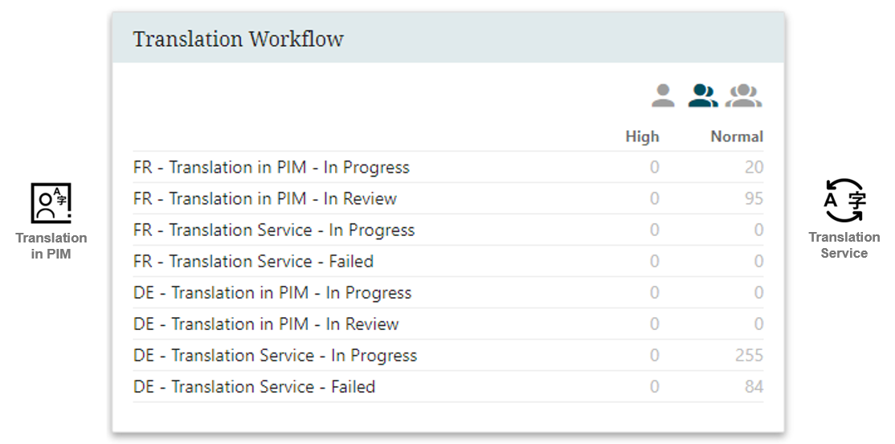Click the Normal count 95 for FR review

click(x=754, y=198)
